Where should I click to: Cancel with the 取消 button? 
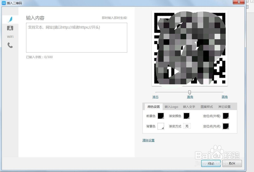232,163
